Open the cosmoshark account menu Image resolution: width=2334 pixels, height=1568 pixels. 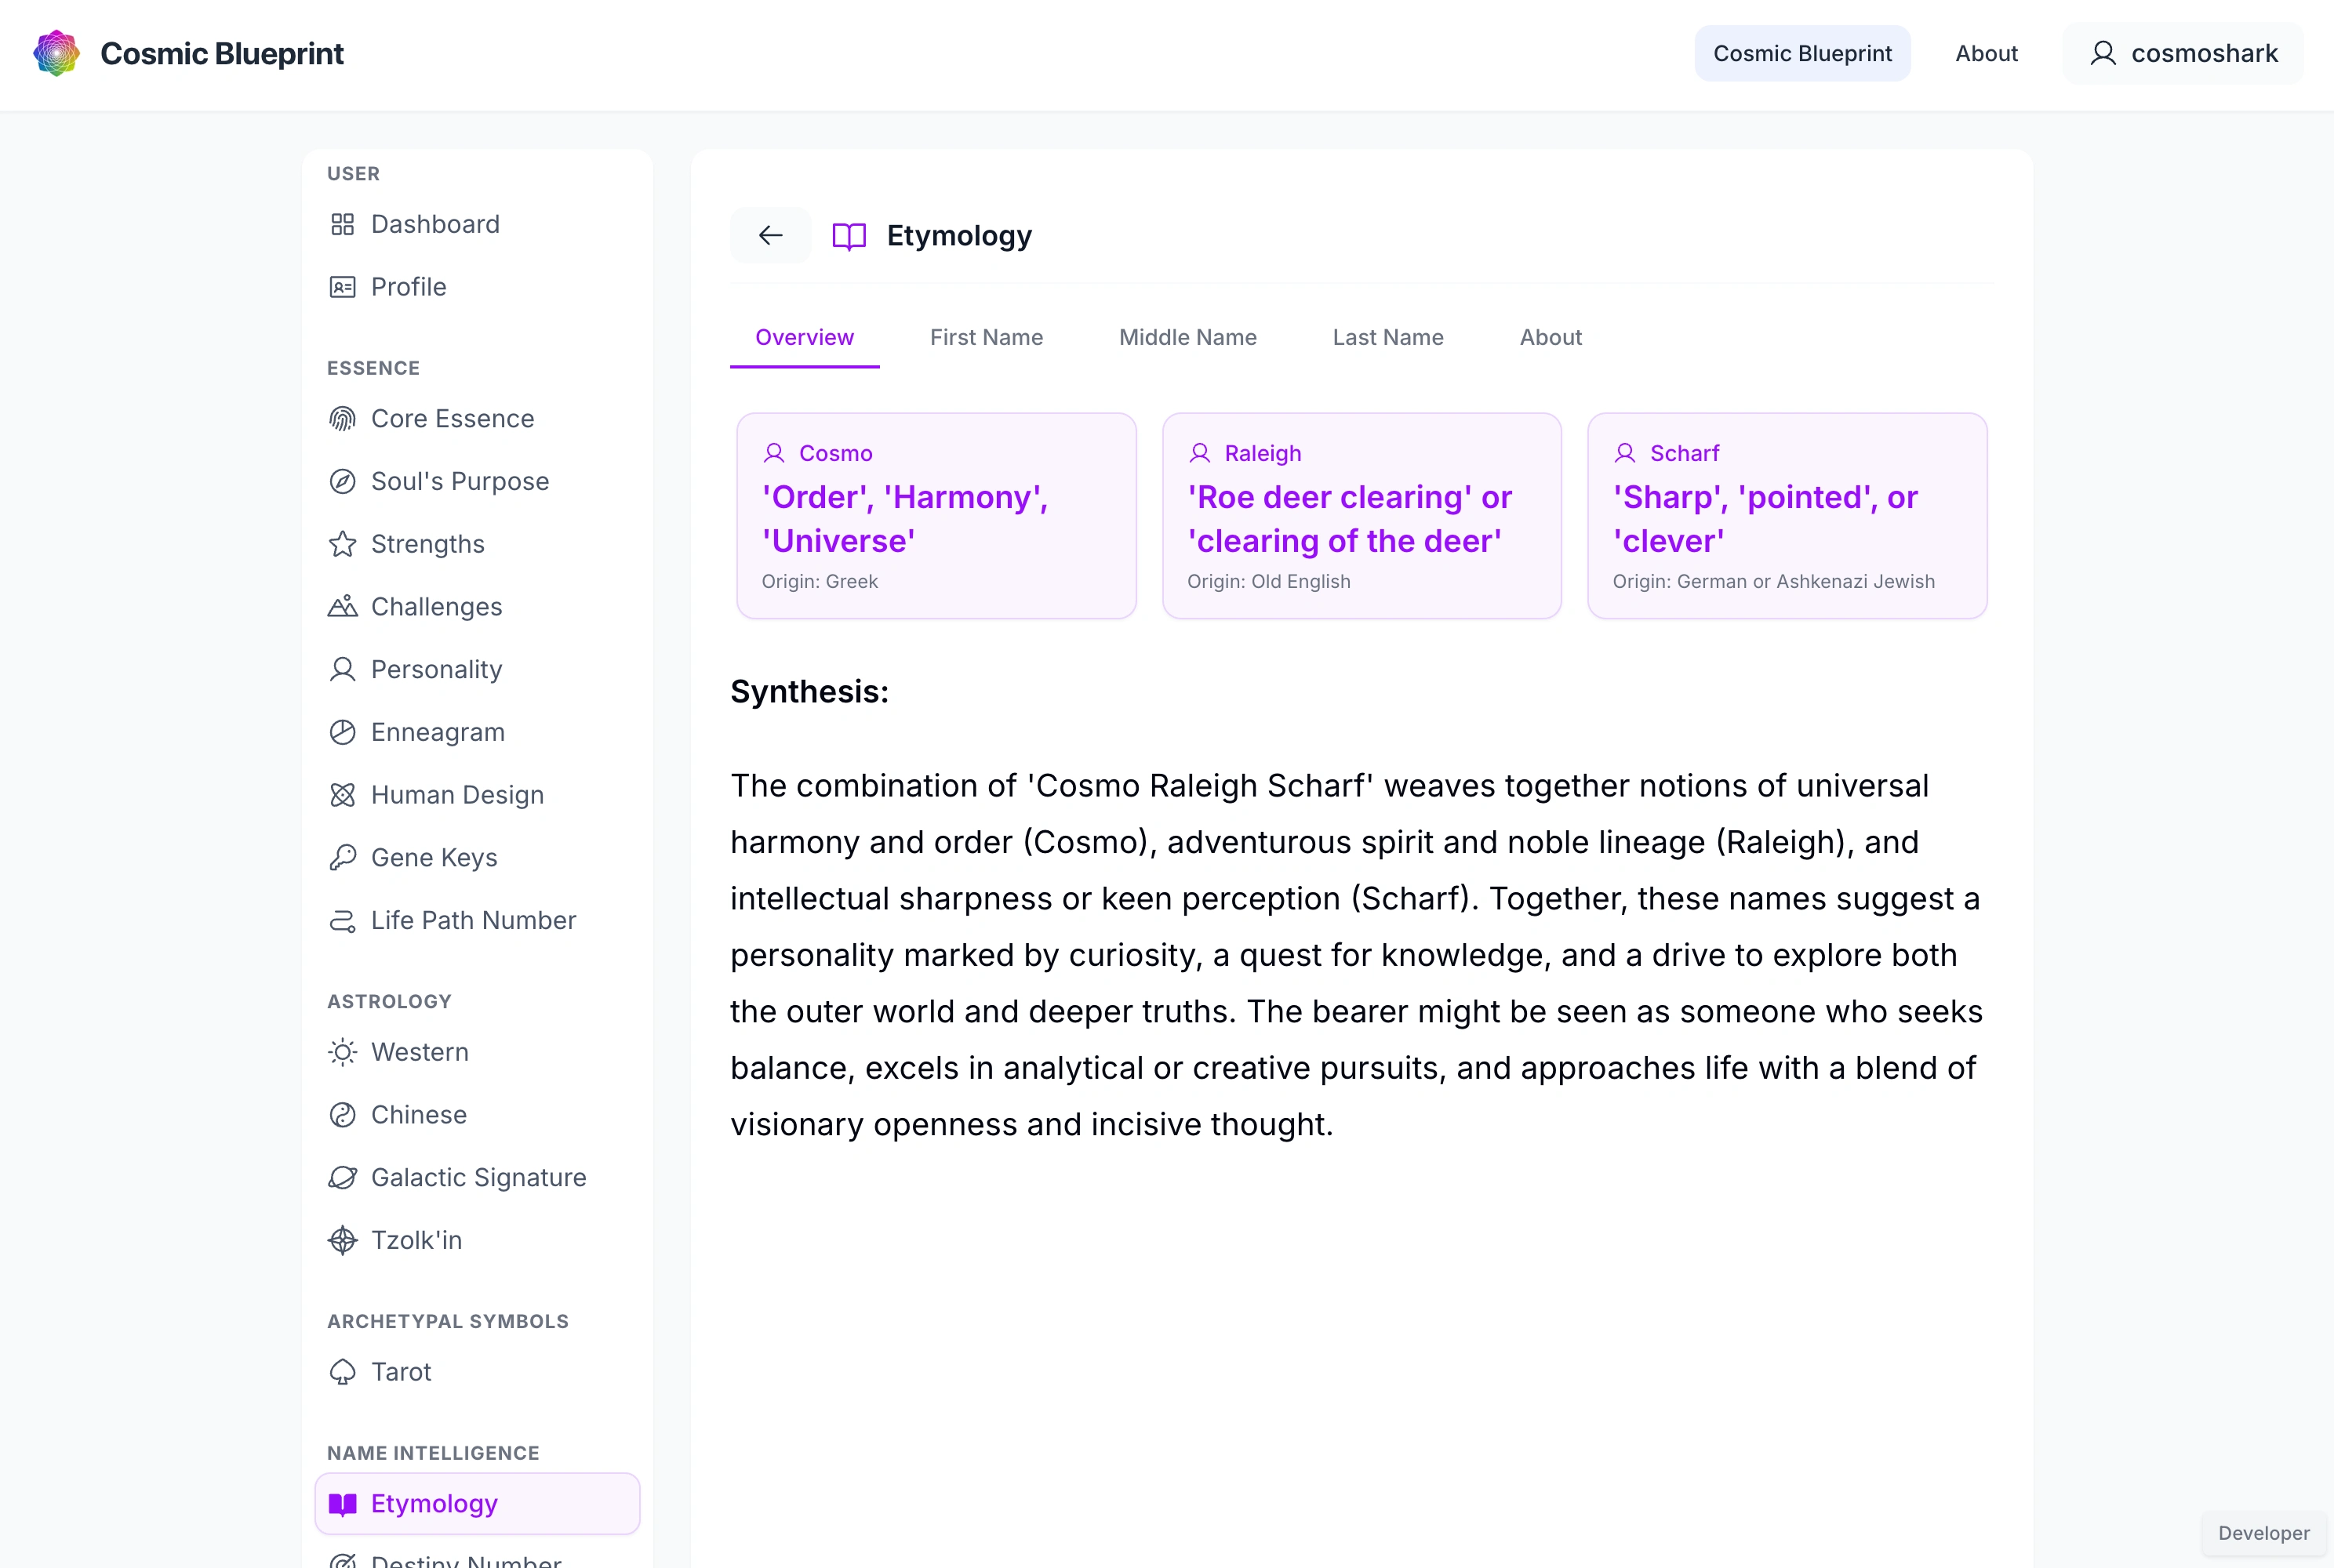(2183, 53)
